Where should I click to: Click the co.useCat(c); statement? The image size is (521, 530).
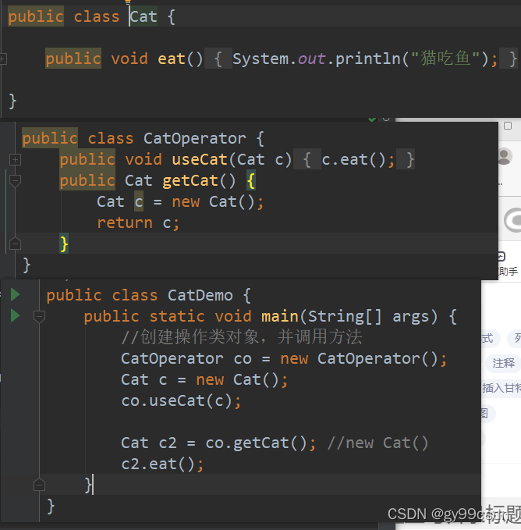pyautogui.click(x=181, y=401)
